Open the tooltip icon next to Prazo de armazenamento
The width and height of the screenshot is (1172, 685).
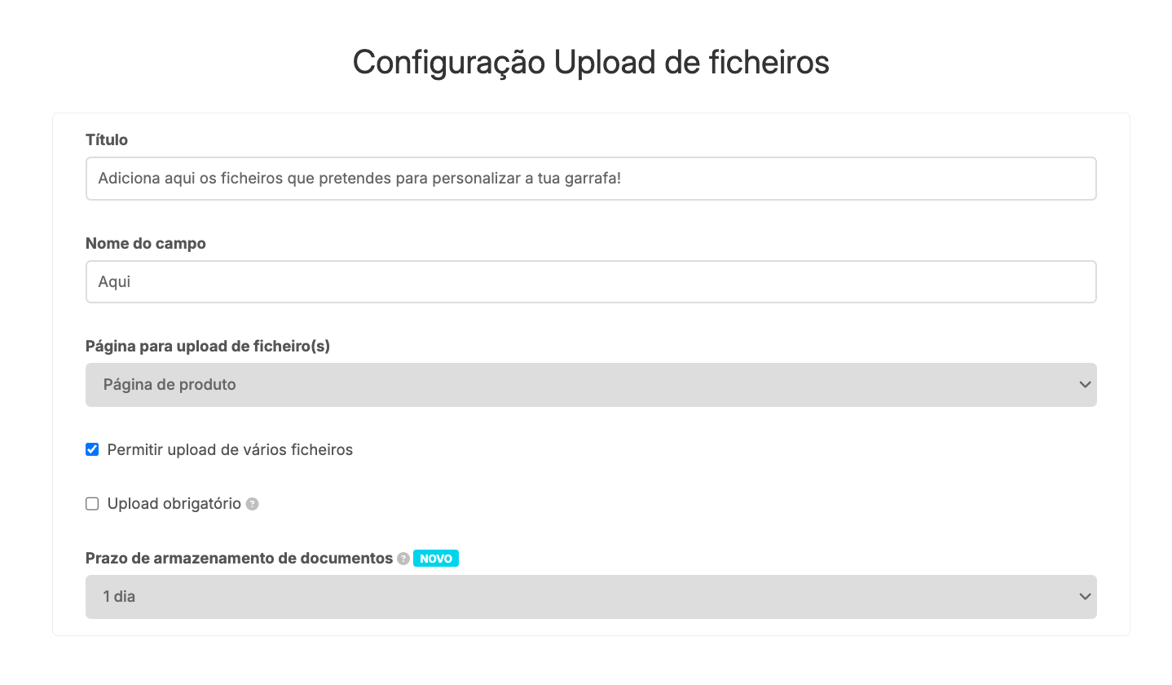click(x=404, y=558)
